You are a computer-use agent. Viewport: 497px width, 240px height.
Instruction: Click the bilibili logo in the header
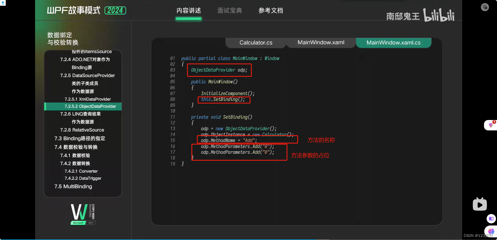coord(439,15)
